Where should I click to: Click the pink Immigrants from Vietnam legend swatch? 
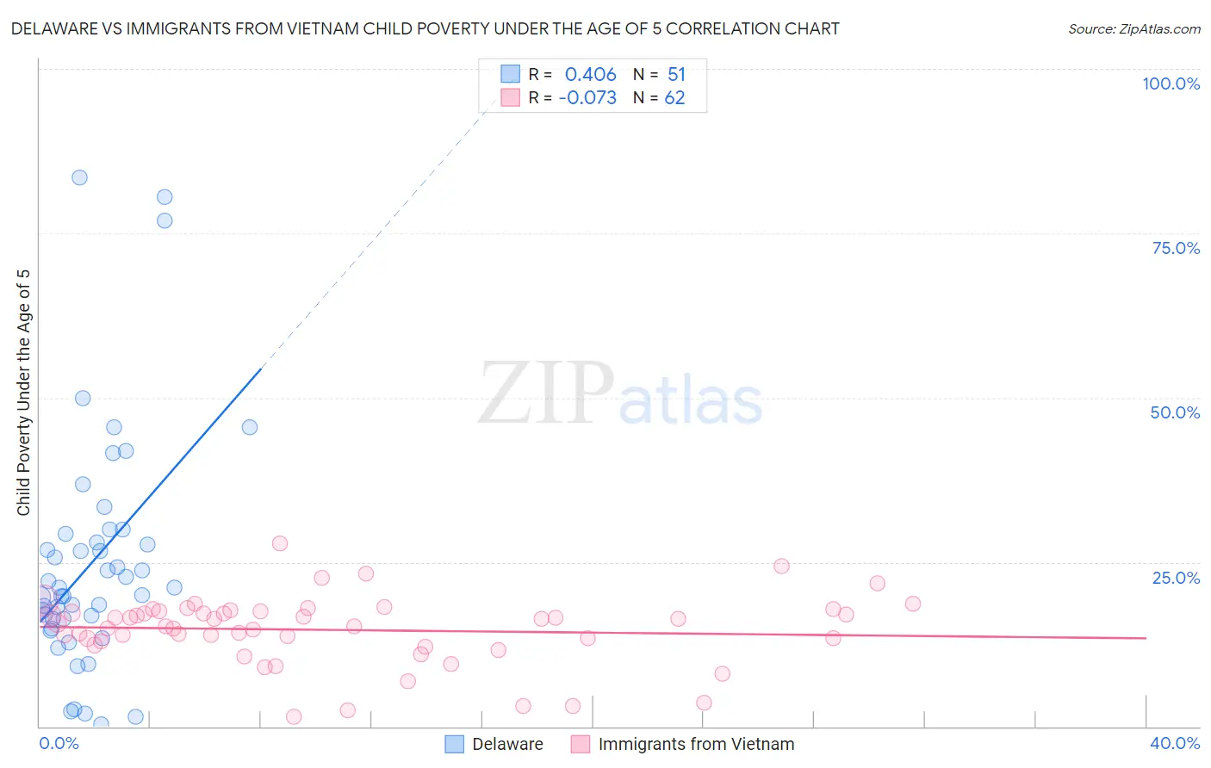pyautogui.click(x=581, y=744)
